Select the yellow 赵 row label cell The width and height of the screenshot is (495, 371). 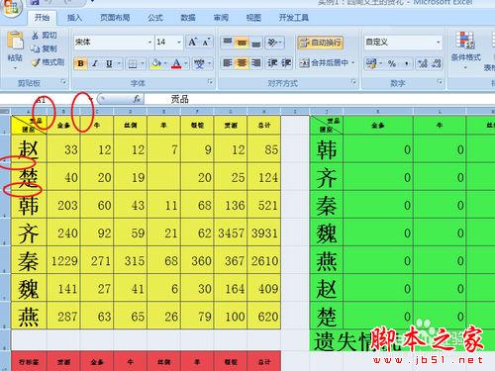[x=29, y=149]
